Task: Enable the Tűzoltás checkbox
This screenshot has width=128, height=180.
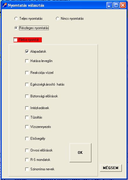Action: [27, 117]
